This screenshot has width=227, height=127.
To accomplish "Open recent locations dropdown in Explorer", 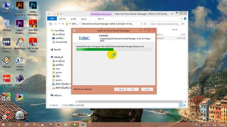I will coord(59,24).
